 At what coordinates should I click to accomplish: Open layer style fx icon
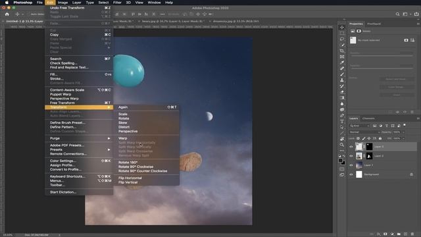379,234
